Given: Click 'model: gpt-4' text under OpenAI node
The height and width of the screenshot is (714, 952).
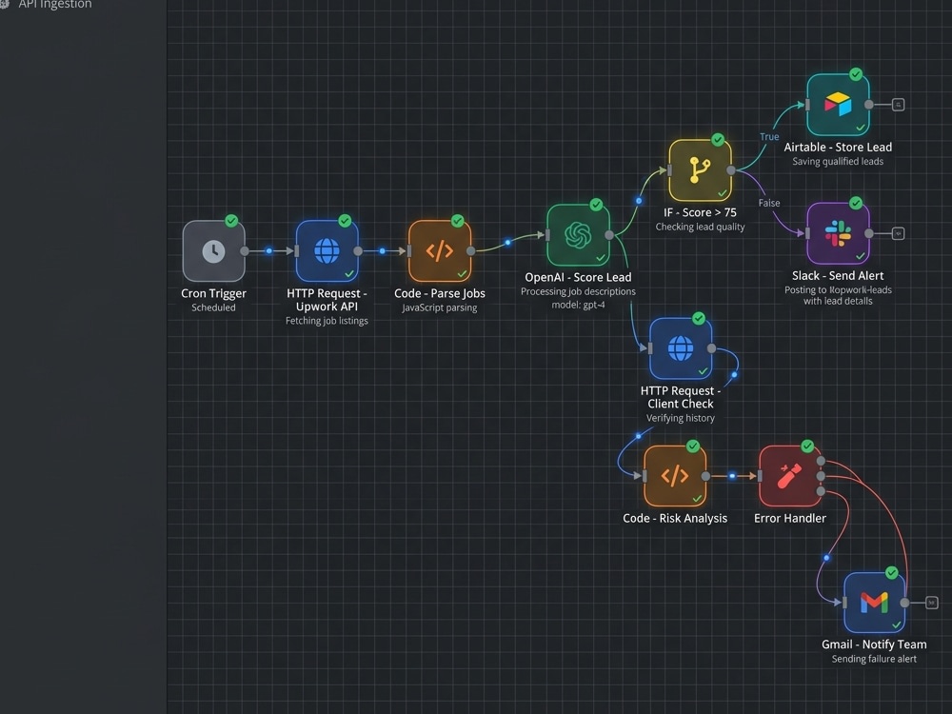Looking at the screenshot, I should coord(578,305).
